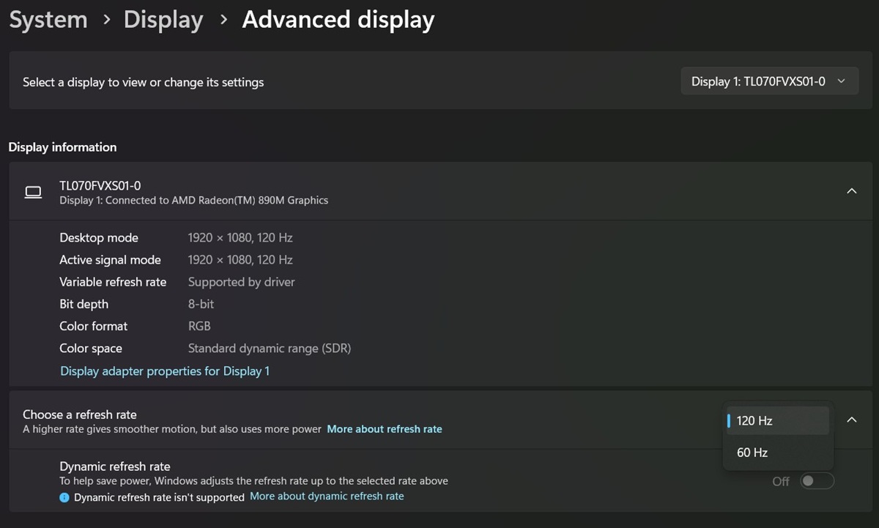This screenshot has height=528, width=879.
Task: Click the Advanced display page title
Action: coord(338,21)
